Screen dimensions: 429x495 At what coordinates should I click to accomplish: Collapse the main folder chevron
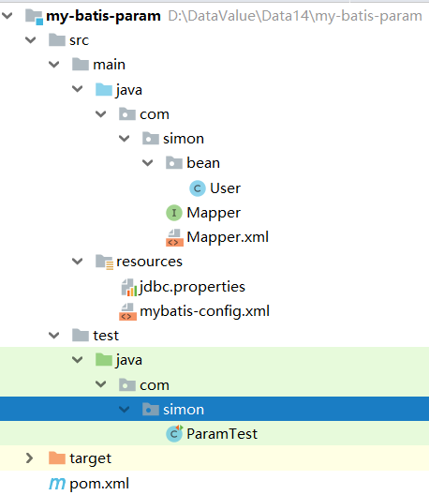[x=54, y=65]
